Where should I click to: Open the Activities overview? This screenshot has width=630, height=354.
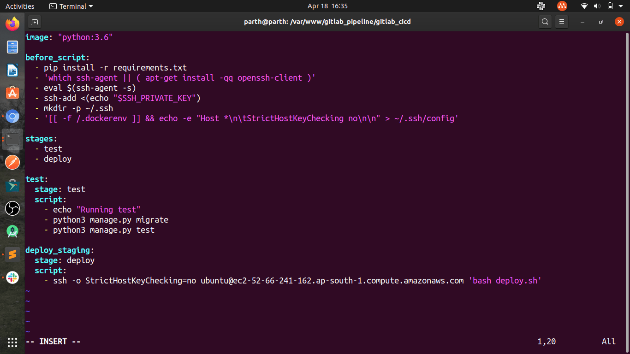pos(20,6)
